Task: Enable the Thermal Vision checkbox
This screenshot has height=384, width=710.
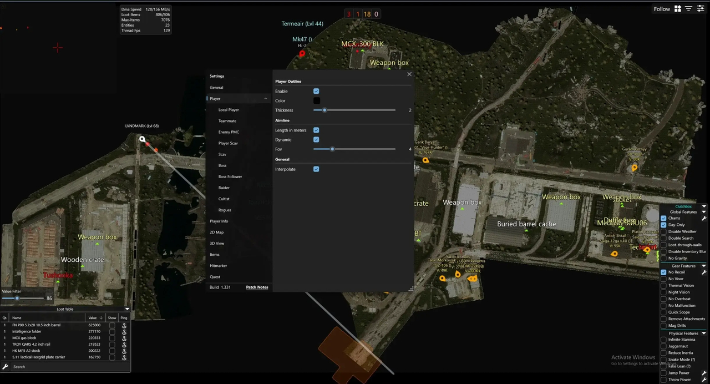Action: click(x=664, y=285)
